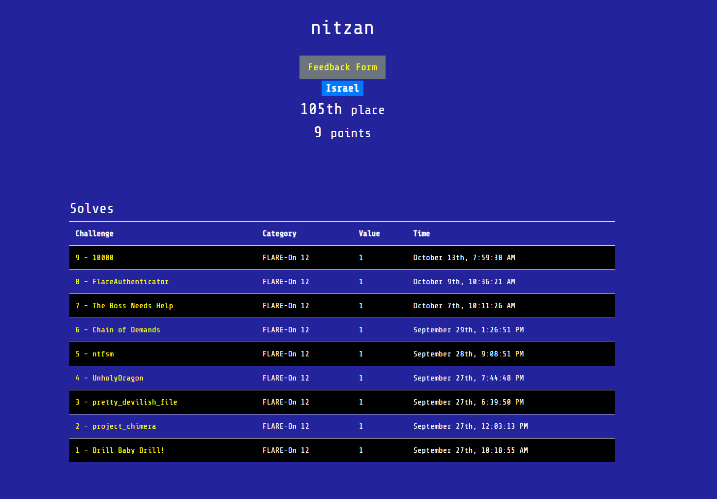The image size is (717, 499).
Task: Open the Chain of Demands challenge
Action: [118, 330]
